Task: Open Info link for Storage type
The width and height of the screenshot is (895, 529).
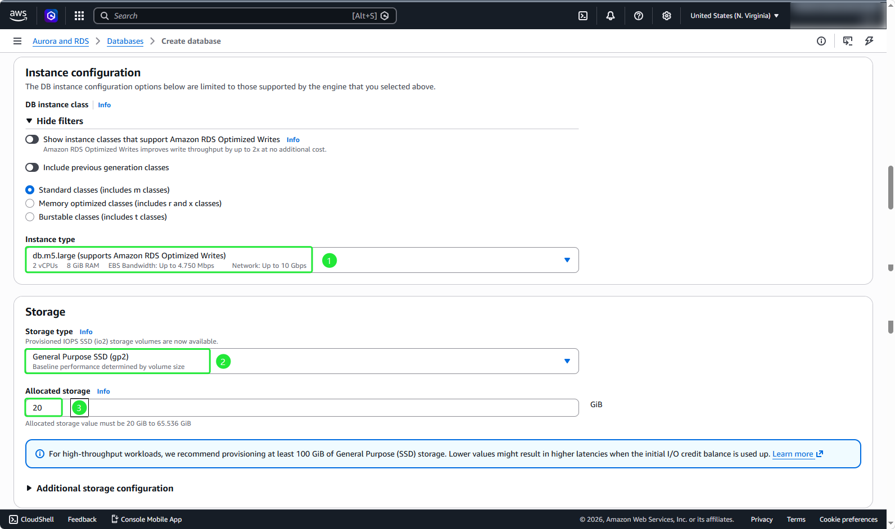Action: click(x=86, y=332)
